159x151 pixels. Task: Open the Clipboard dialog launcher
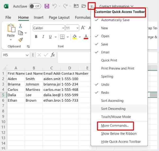[x=28, y=46]
